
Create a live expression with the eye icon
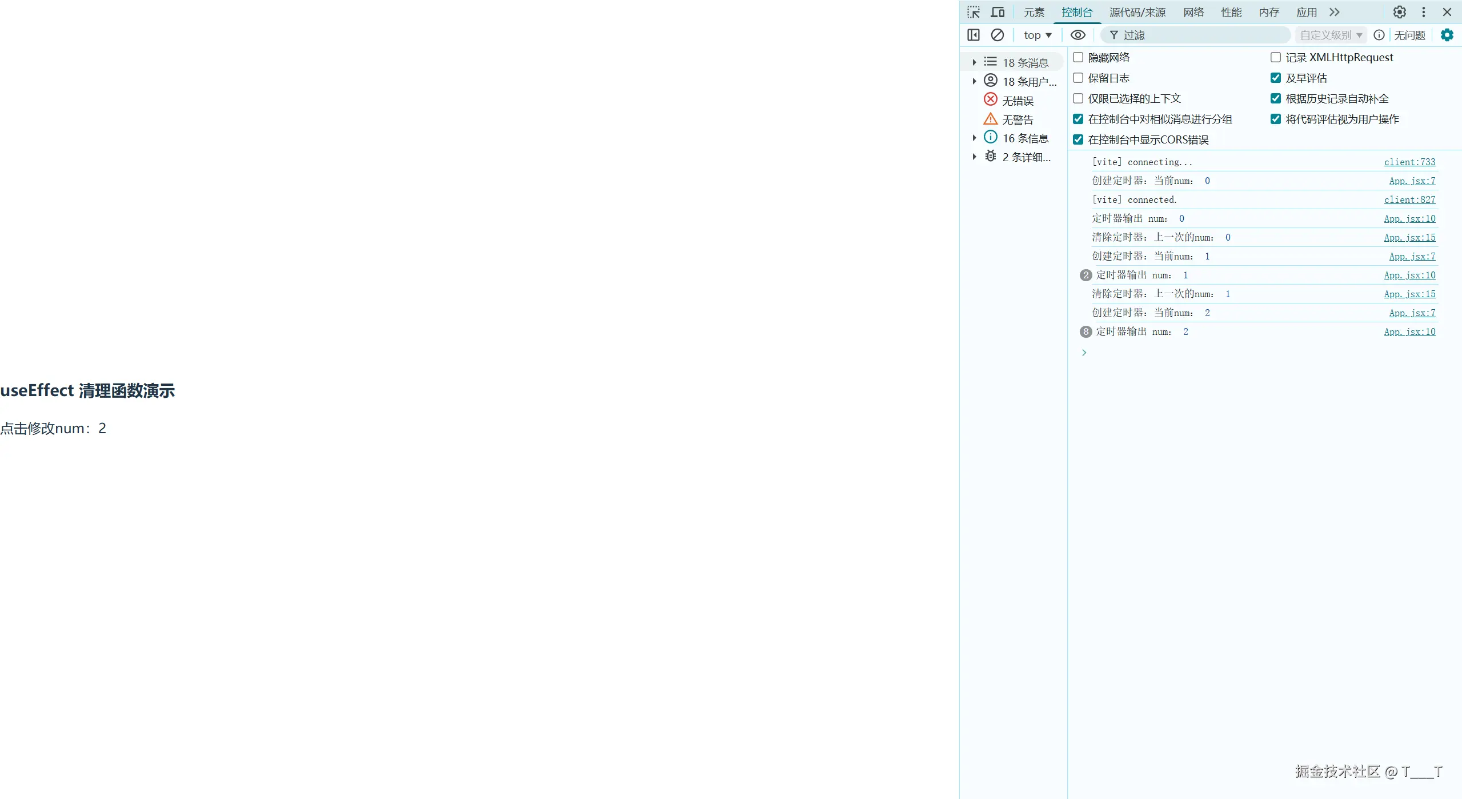[x=1078, y=35]
